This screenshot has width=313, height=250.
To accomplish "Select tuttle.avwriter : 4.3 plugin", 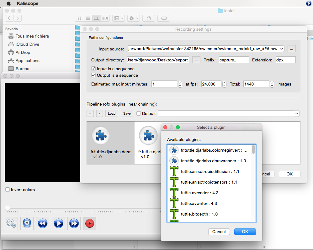I will click(x=210, y=203).
